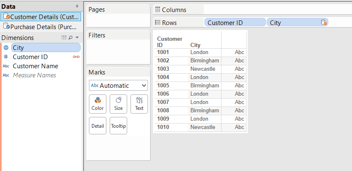
Task: Select row header 1006
Action: coord(163,94)
